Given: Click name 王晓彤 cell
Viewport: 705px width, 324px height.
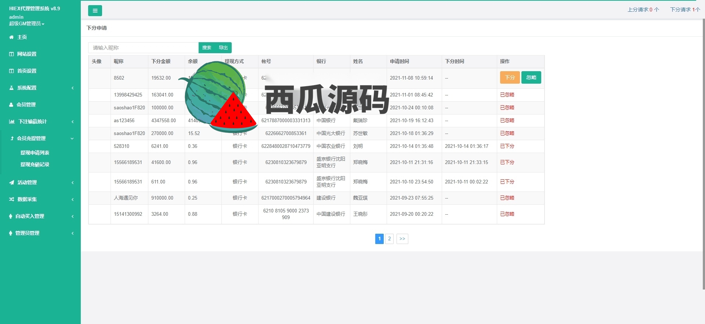Looking at the screenshot, I should tap(360, 214).
